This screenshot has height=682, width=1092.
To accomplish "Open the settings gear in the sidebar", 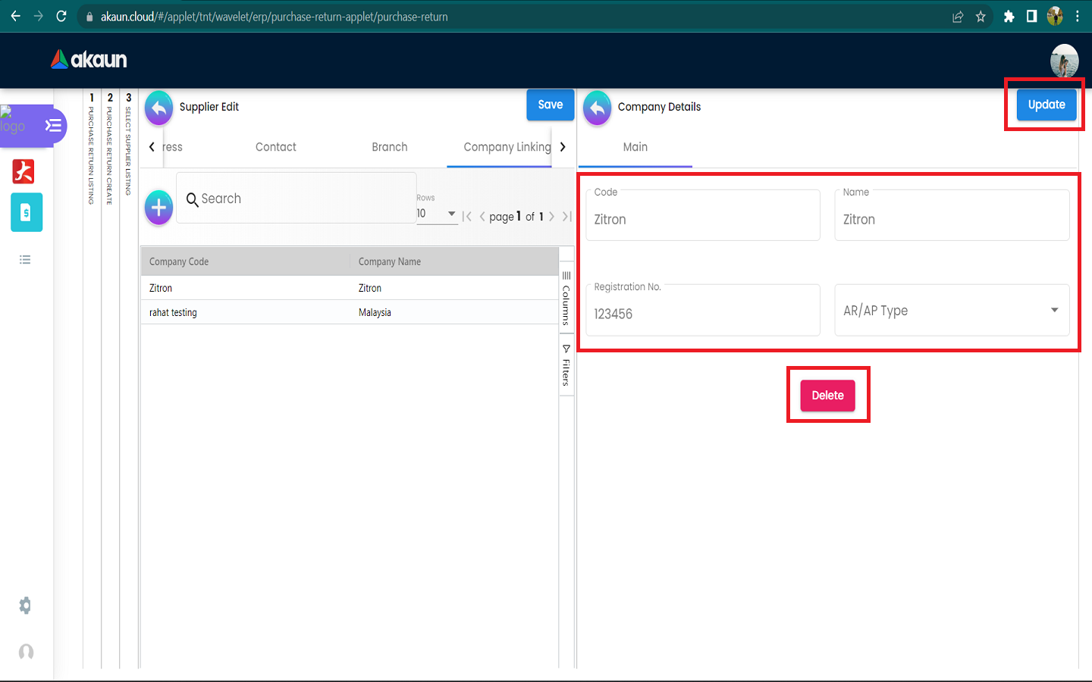I will (25, 605).
